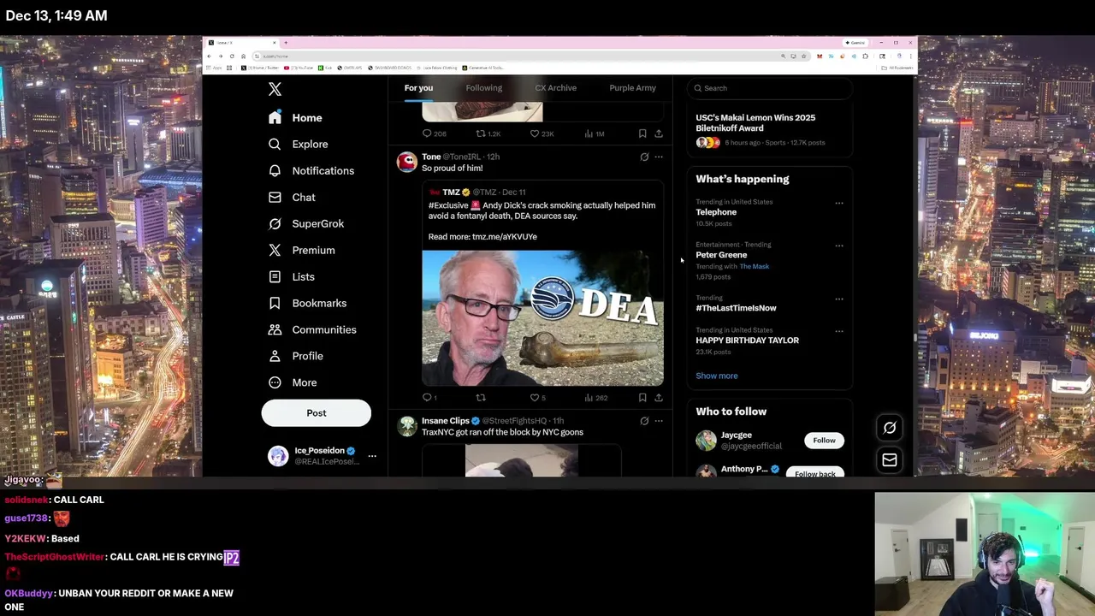Share icon on top post
Screen dimensions: 1095x616
click(659, 134)
